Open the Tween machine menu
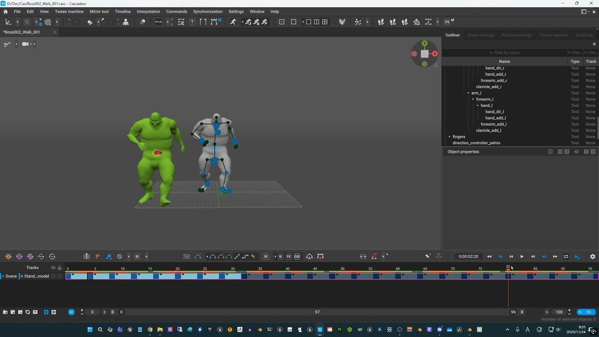The width and height of the screenshot is (599, 337). click(69, 12)
